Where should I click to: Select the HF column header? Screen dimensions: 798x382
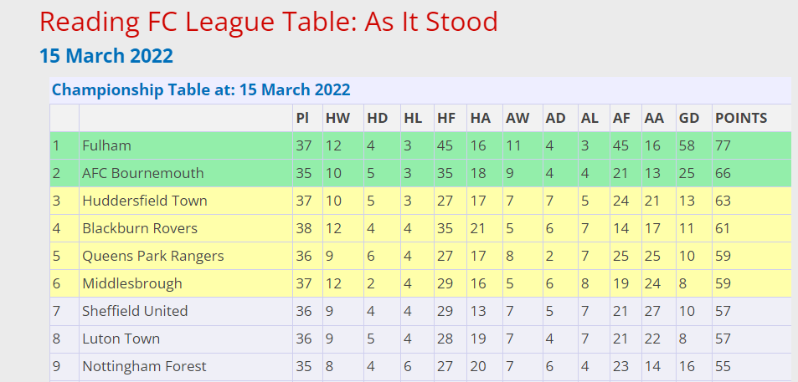click(x=446, y=118)
